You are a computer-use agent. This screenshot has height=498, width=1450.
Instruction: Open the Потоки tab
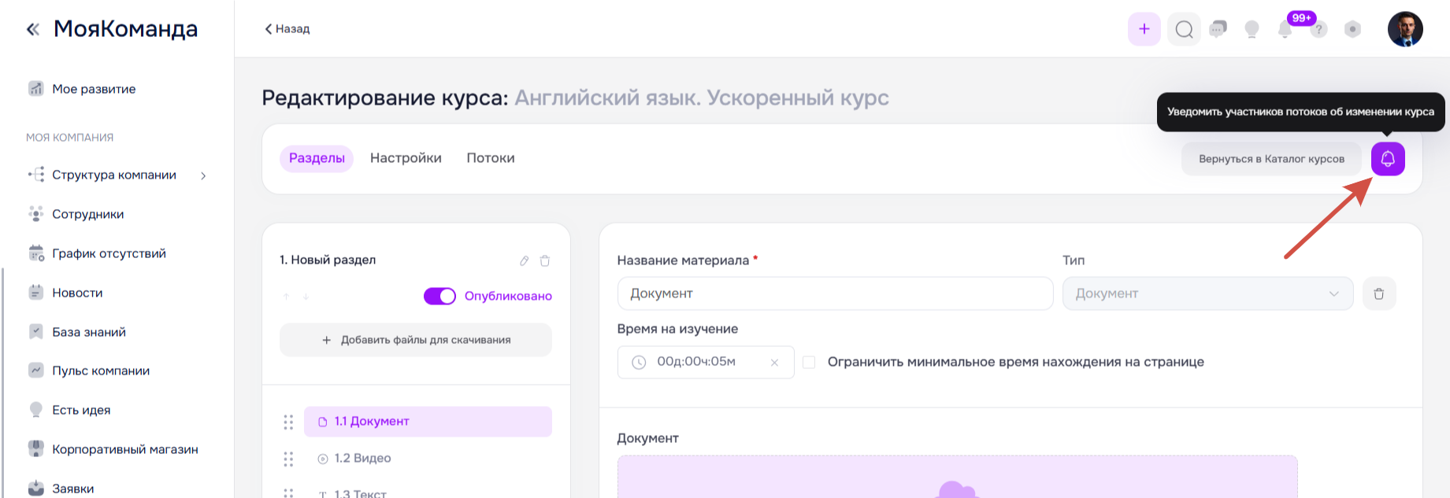pos(490,158)
